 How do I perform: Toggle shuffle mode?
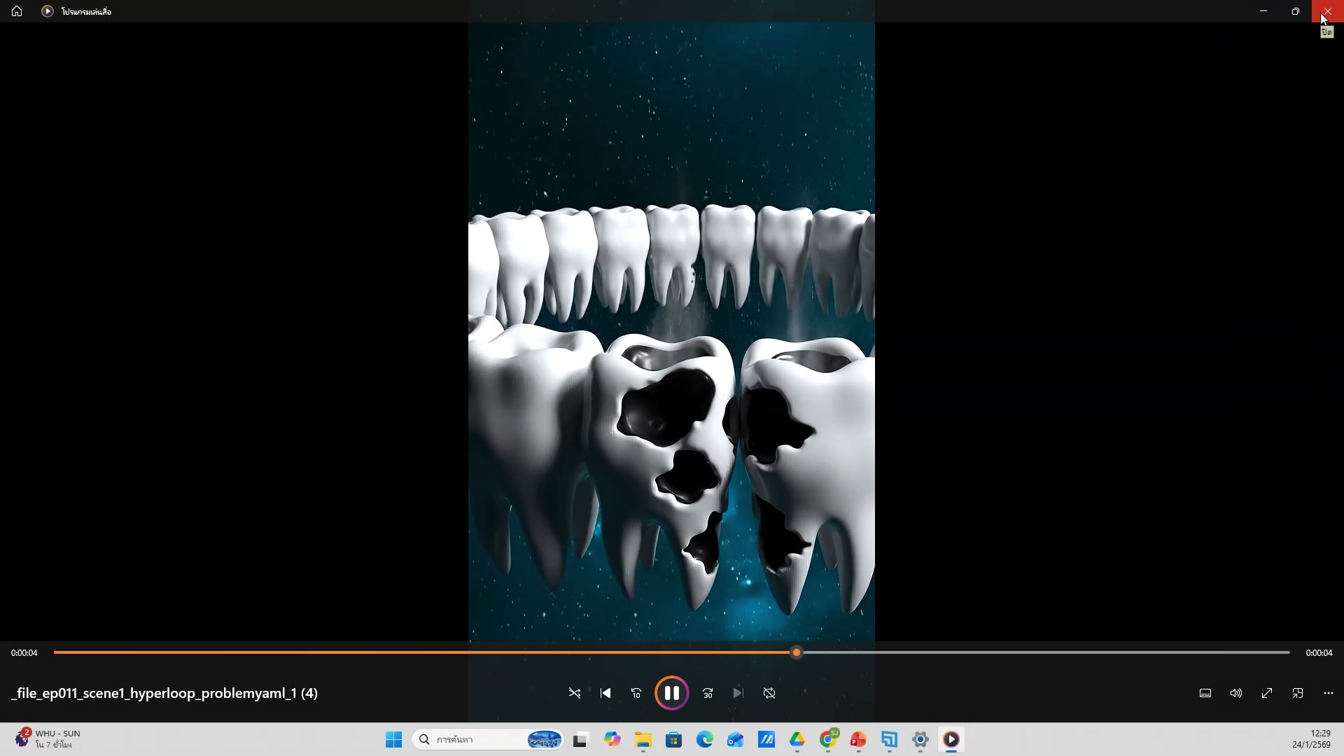[x=575, y=693]
